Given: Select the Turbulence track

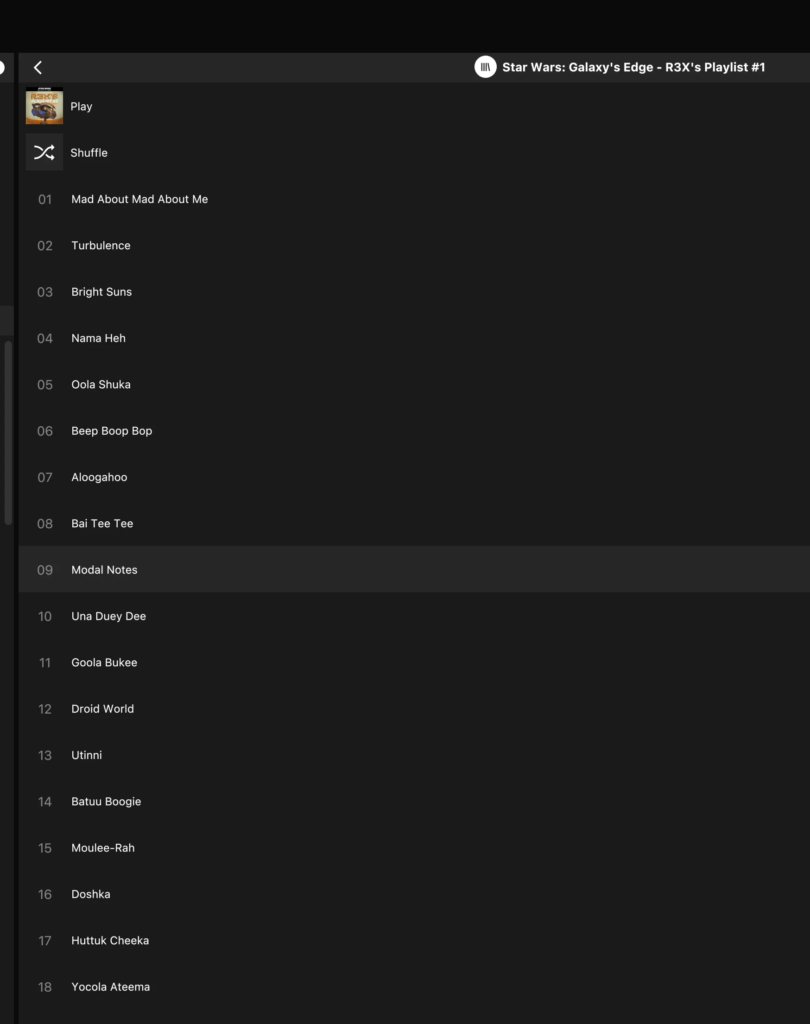Looking at the screenshot, I should tap(101, 246).
